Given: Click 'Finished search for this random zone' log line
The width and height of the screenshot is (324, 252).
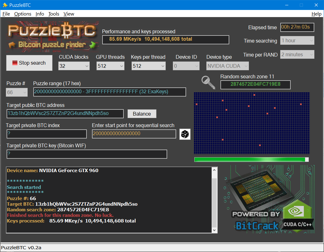Looking at the screenshot, I should (x=60, y=215).
